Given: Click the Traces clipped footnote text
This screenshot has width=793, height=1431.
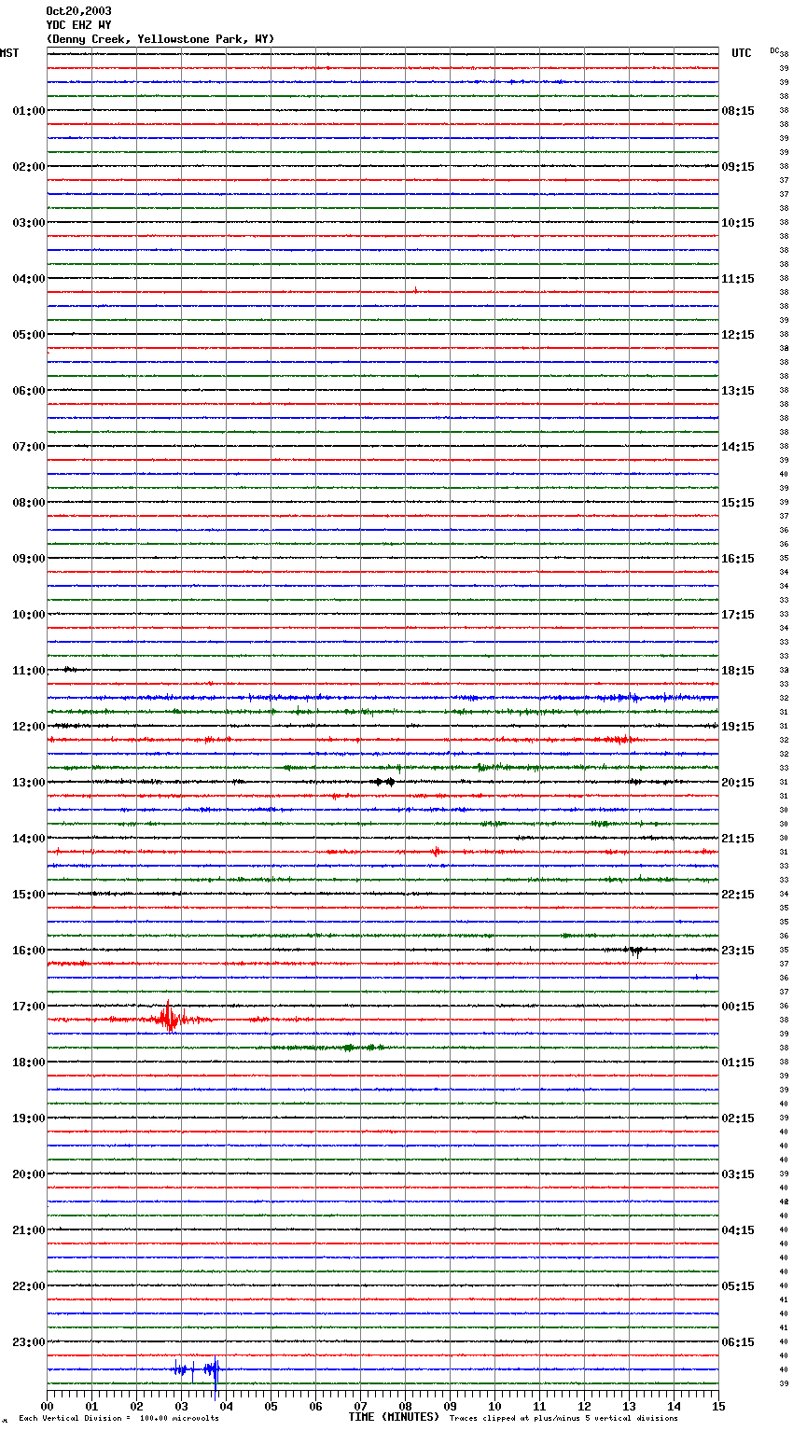Looking at the screenshot, I should 563,1419.
